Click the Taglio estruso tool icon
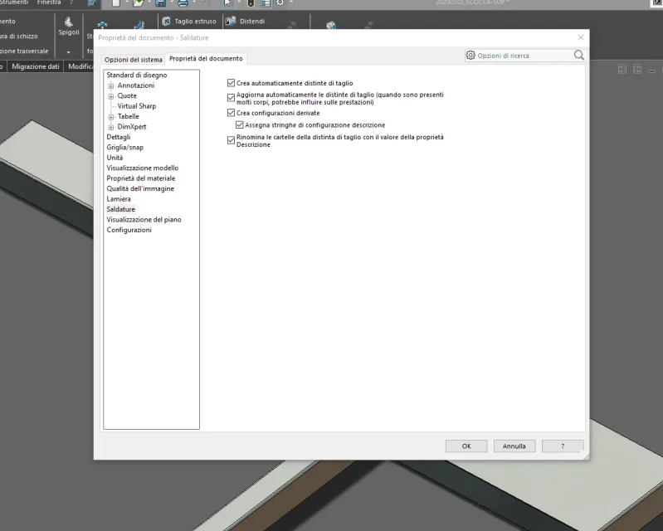The width and height of the screenshot is (663, 531). pos(166,21)
